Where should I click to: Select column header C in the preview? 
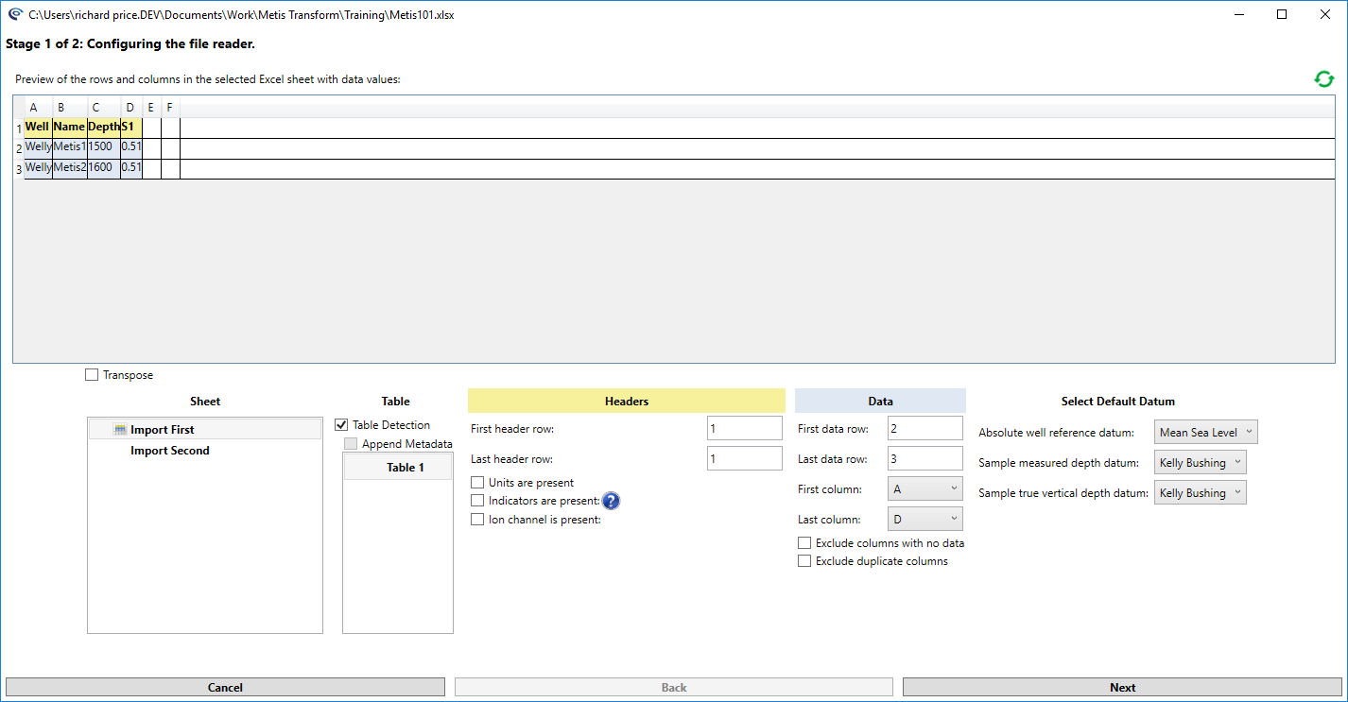click(x=104, y=107)
